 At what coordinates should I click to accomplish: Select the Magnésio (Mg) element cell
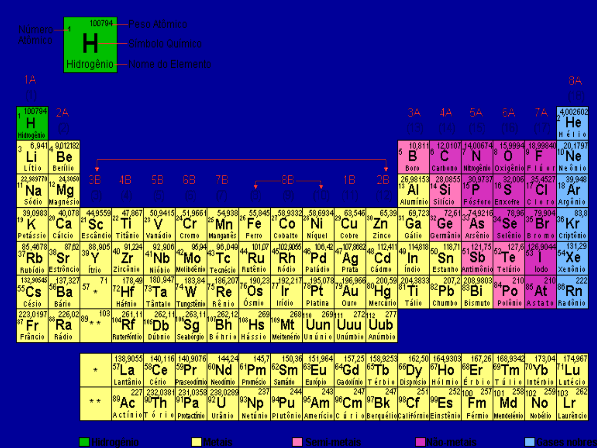click(x=64, y=190)
